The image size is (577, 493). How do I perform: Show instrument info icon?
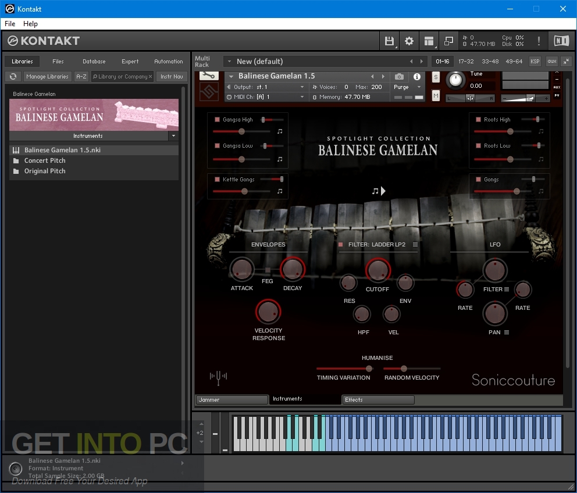click(x=417, y=77)
